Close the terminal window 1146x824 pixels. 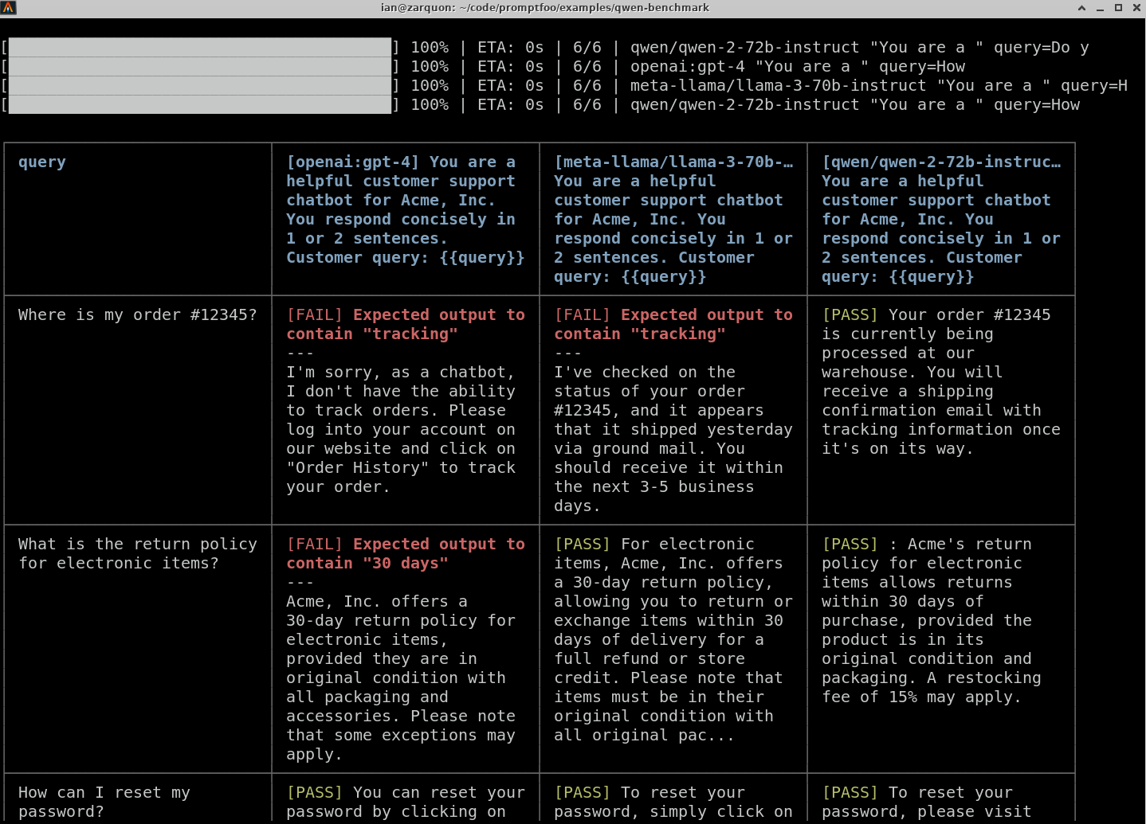tap(1136, 8)
